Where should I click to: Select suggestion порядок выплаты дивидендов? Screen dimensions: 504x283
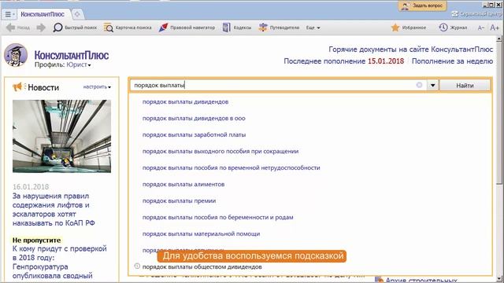coord(185,101)
